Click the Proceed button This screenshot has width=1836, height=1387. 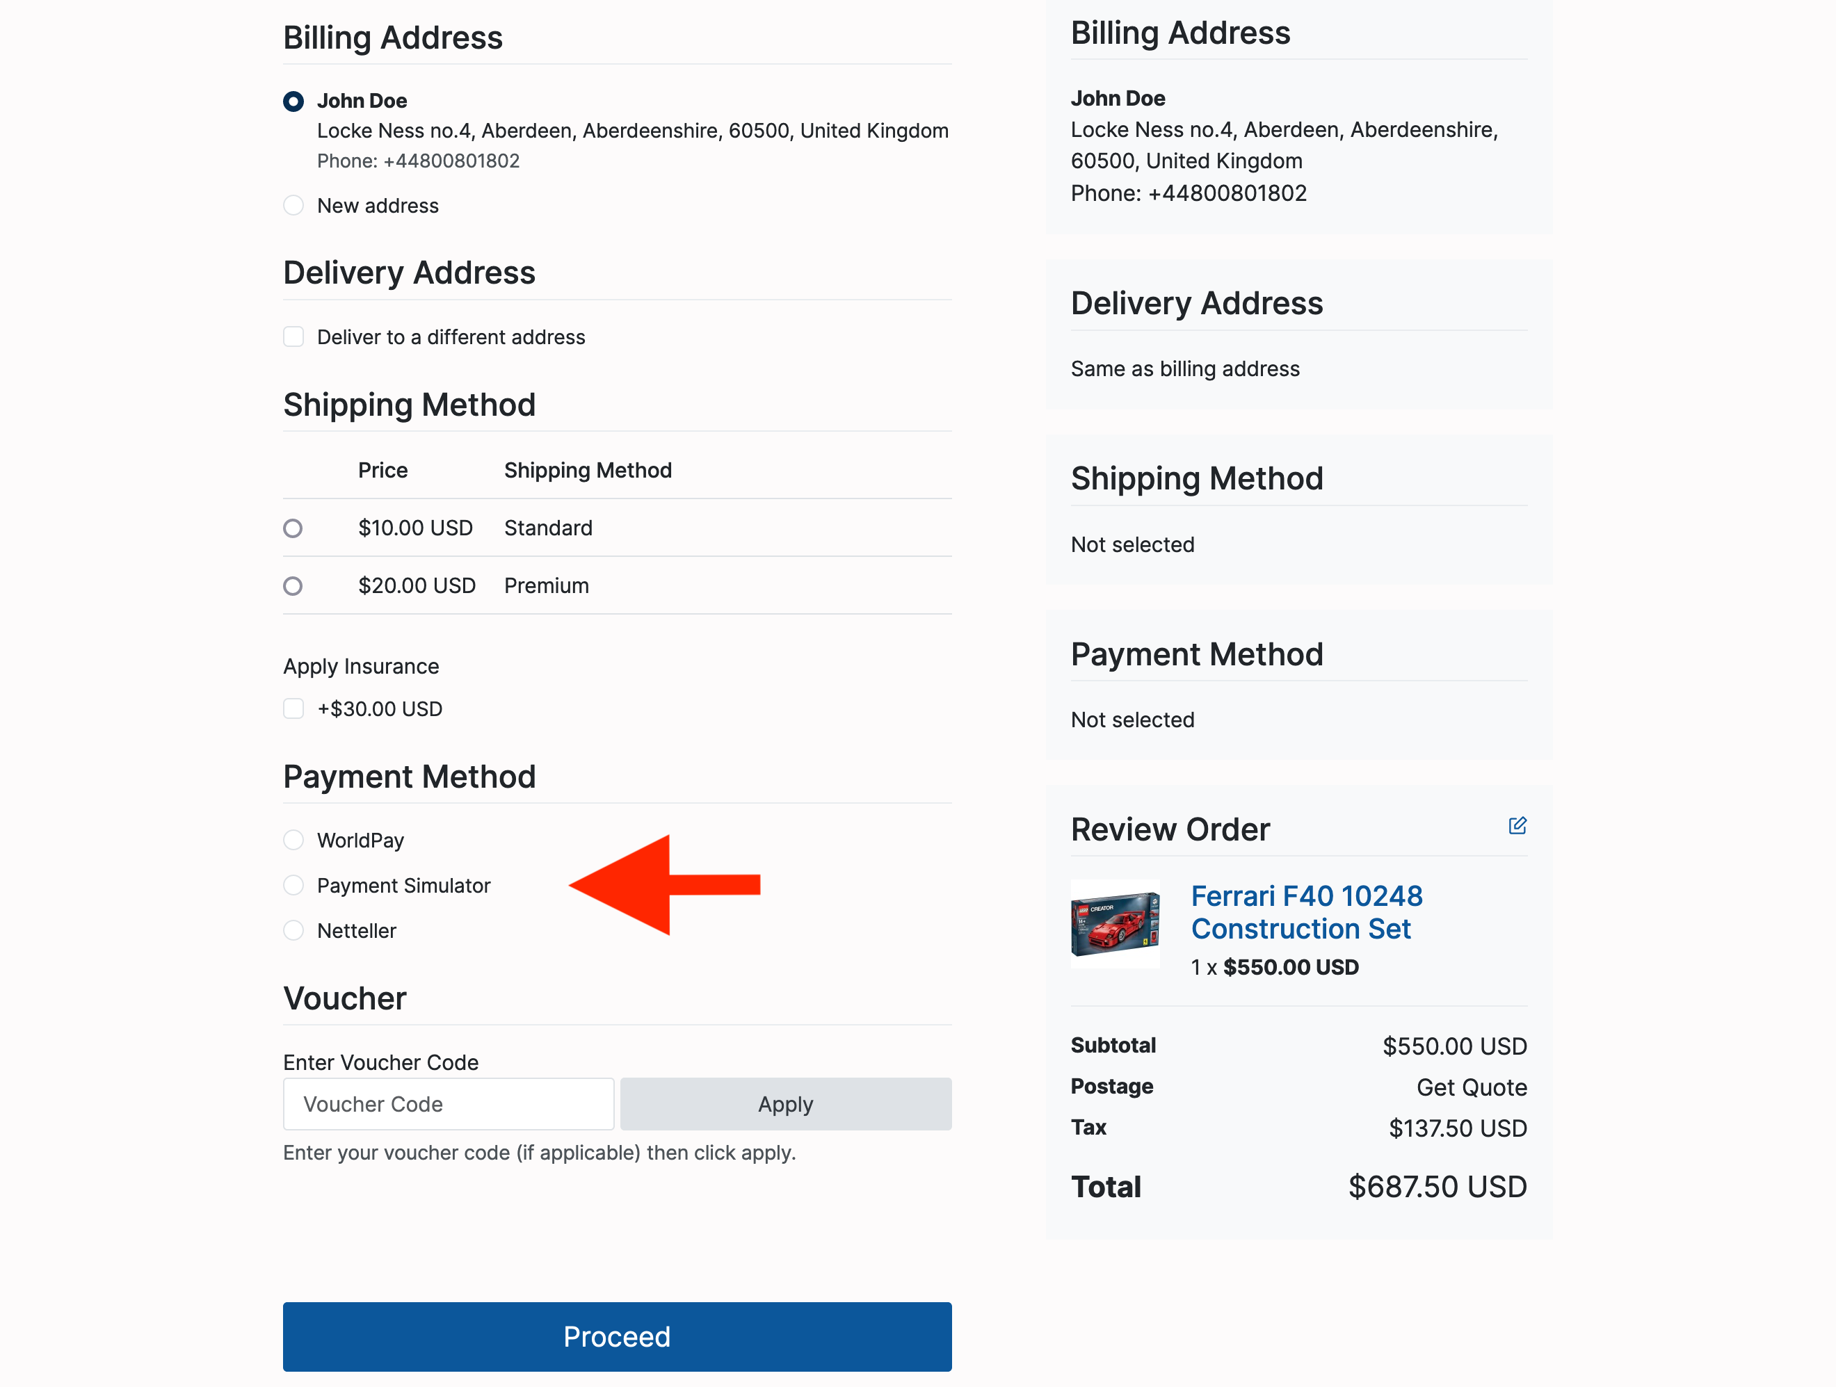(x=617, y=1336)
